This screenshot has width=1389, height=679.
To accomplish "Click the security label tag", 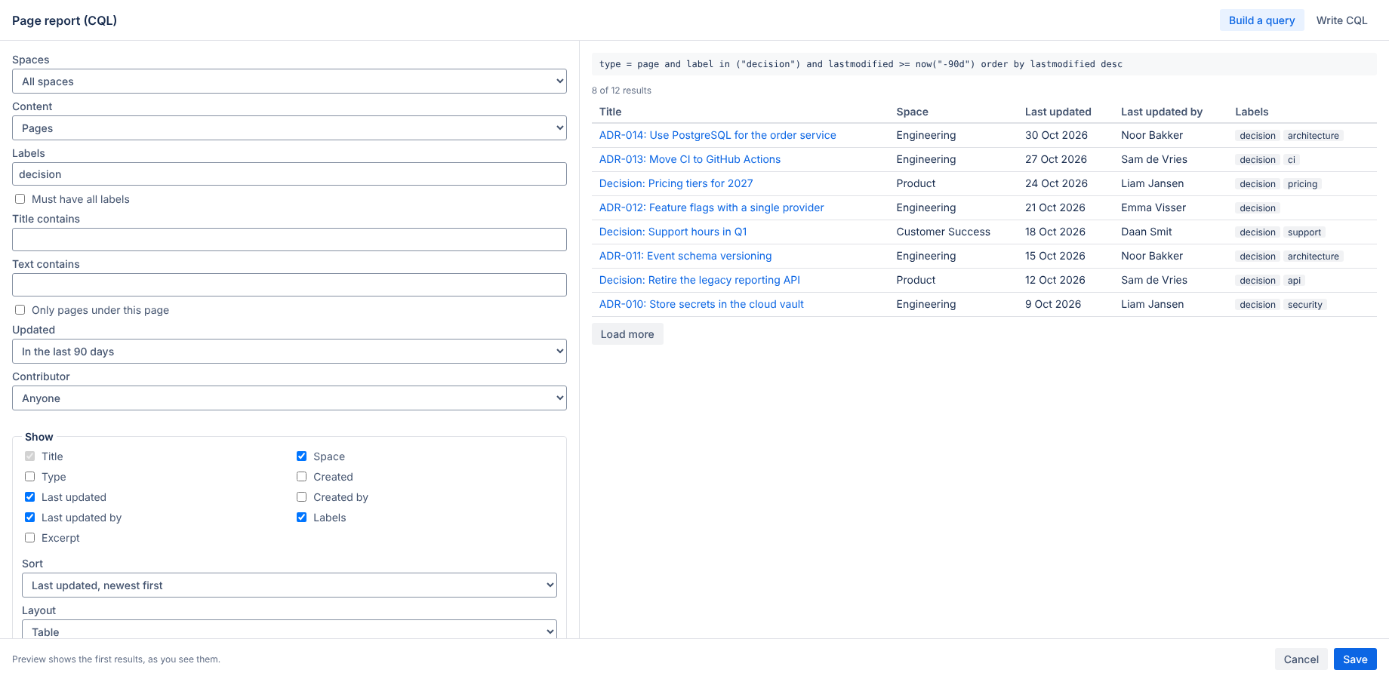I will click(1304, 305).
